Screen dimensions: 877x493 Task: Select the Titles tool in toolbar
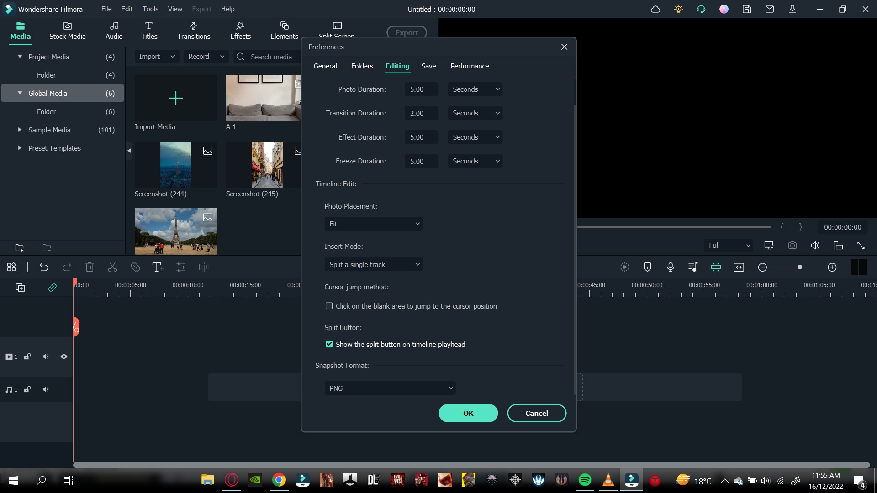pos(149,30)
